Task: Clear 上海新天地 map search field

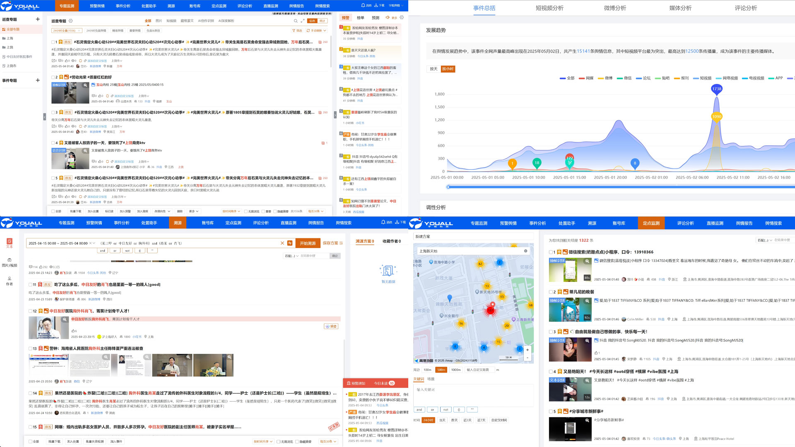Action: [x=525, y=251]
